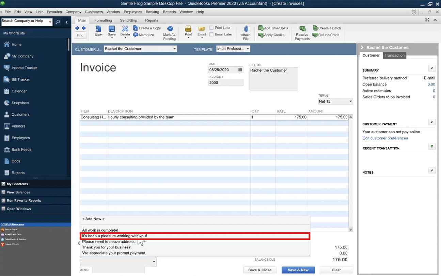Open Refund/Credit option
The height and width of the screenshot is (276, 441).
point(326,35)
